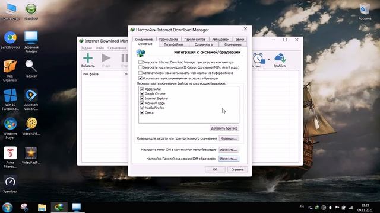This screenshot has height=213, width=380.
Task: Click the EN language indicator
Action: (302, 207)
